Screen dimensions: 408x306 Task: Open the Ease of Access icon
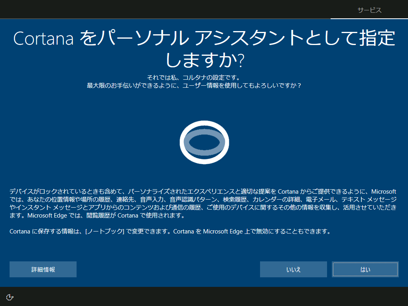(x=10, y=297)
